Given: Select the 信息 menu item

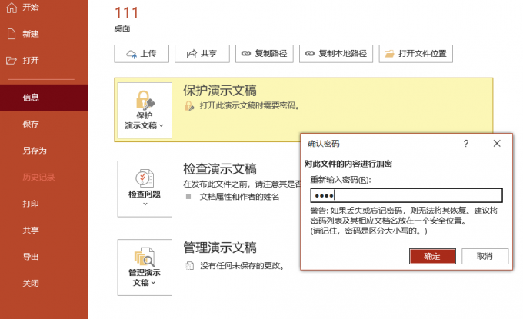Looking at the screenshot, I should point(44,98).
